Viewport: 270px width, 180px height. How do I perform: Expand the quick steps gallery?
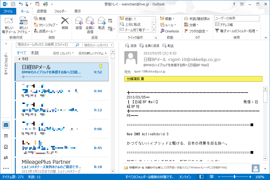pos(154,30)
